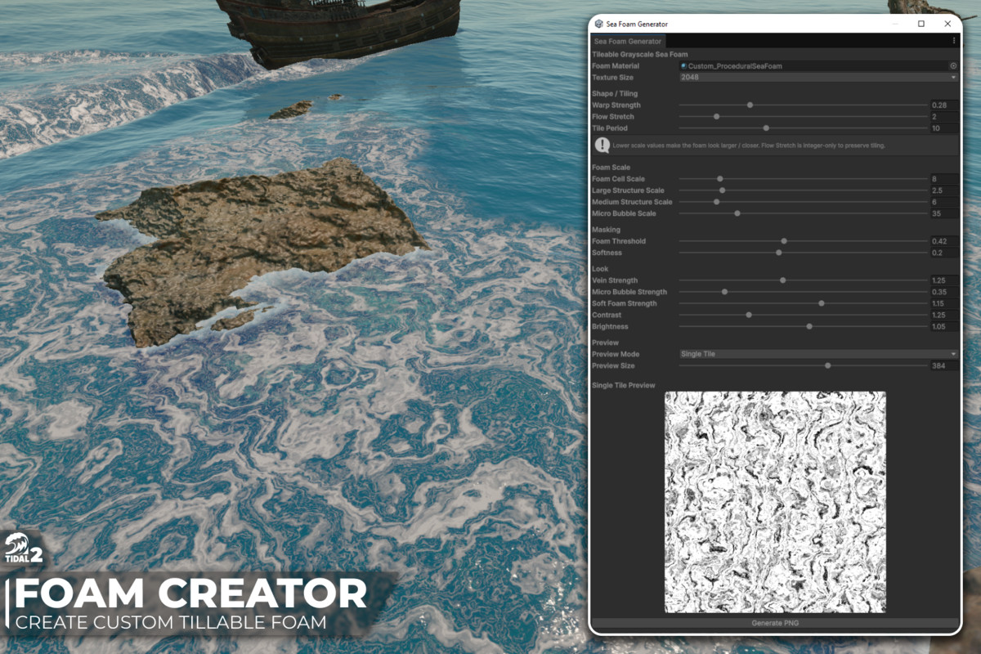The image size is (981, 654).
Task: Adjust the Foam Cell Scale slider
Action: coord(803,179)
